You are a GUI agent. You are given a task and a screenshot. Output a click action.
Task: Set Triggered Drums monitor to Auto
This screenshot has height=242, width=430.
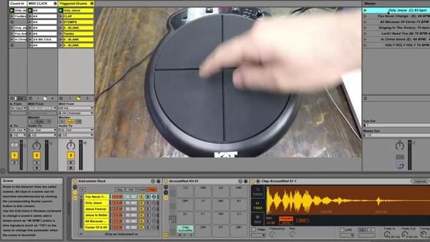point(70,122)
